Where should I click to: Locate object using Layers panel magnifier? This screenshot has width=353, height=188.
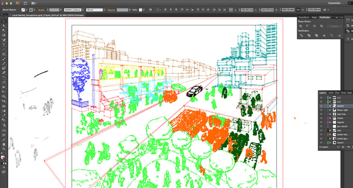tap(338, 147)
